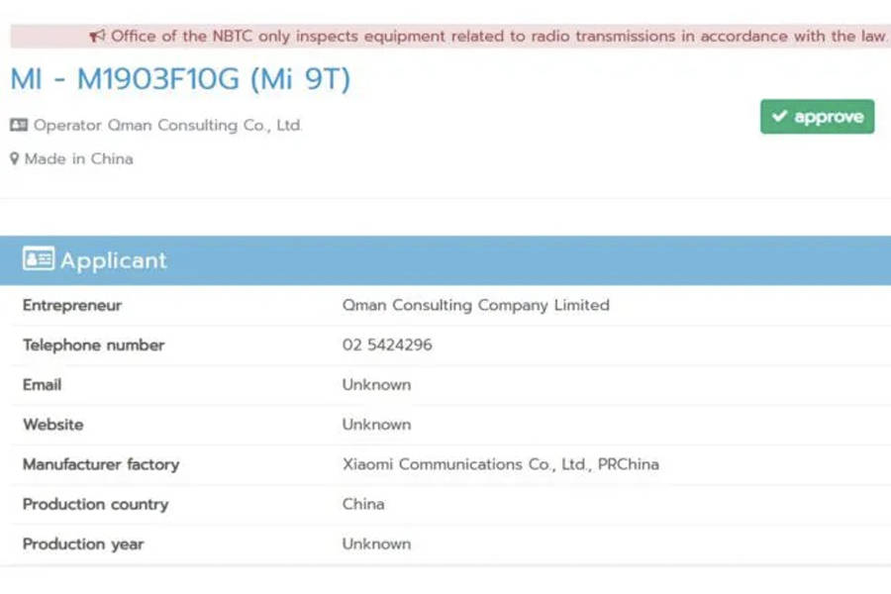
Task: Click the Website row labeled Unknown
Action: (x=376, y=424)
